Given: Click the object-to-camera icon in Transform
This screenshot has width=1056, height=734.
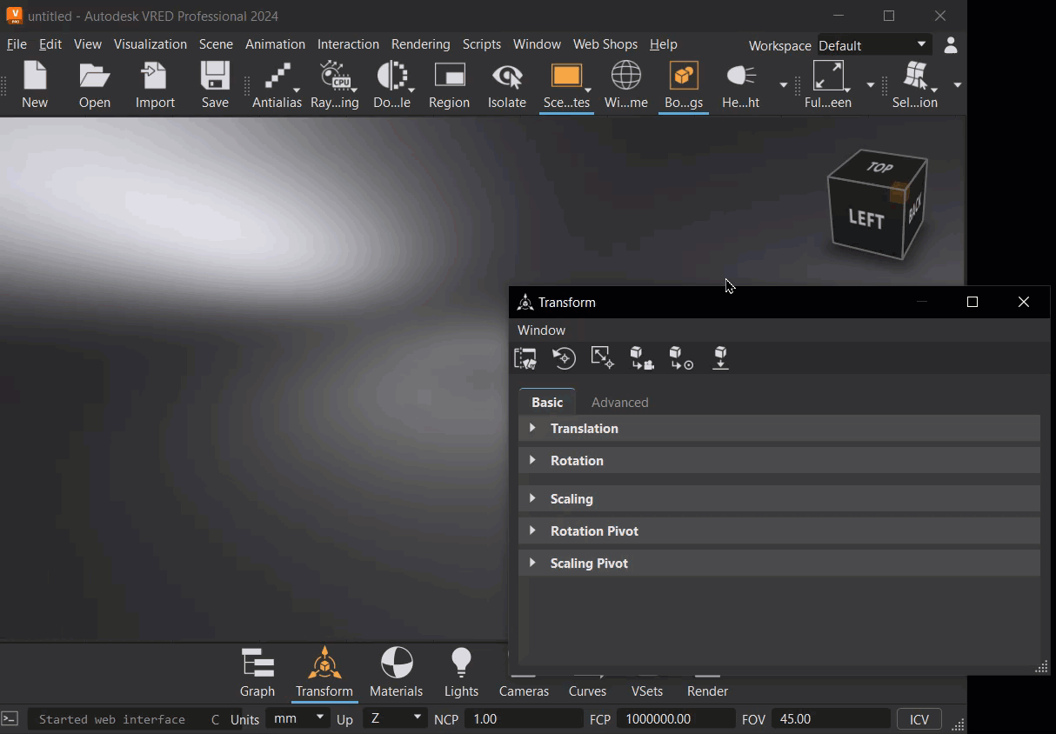Looking at the screenshot, I should tap(642, 358).
